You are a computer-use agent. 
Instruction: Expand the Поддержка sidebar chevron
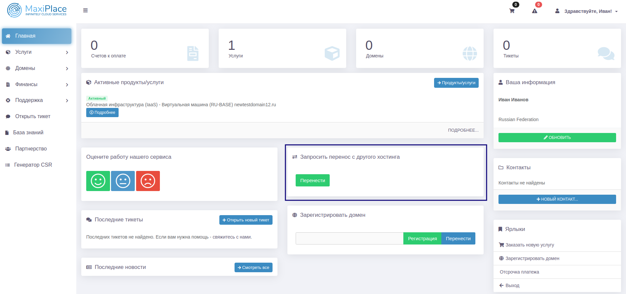(67, 101)
